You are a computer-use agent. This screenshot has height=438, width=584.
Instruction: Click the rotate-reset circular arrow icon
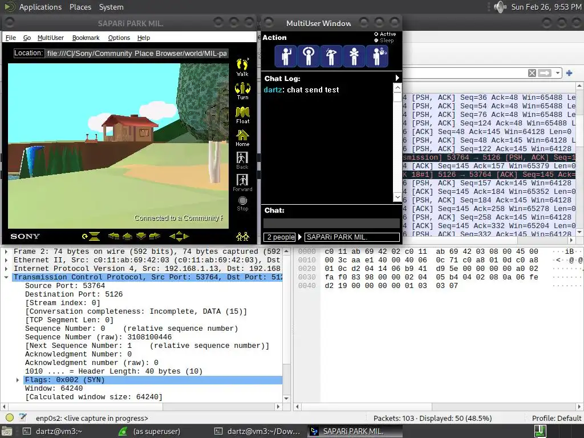coord(85,236)
